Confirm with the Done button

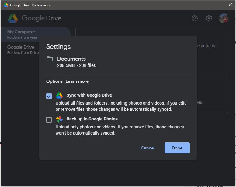(177, 148)
